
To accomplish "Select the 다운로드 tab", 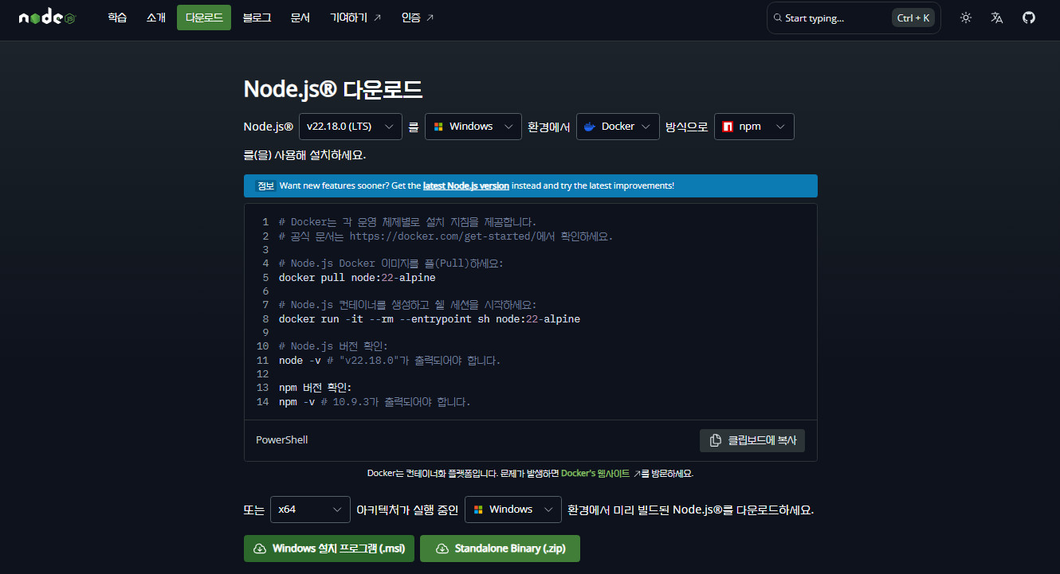I will pyautogui.click(x=204, y=18).
